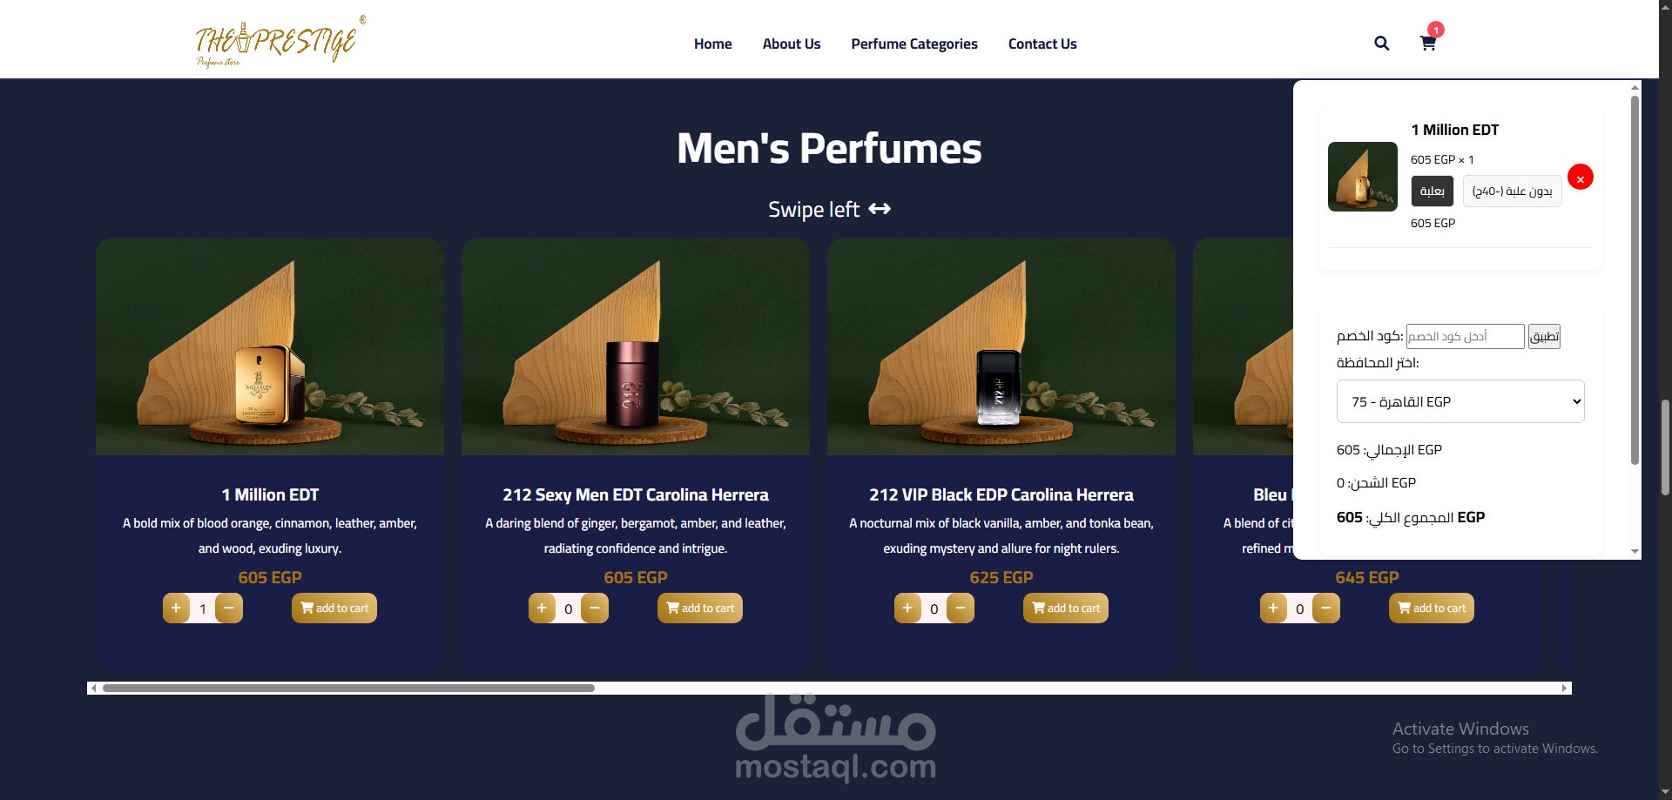Open the Contact Us page

point(1042,44)
